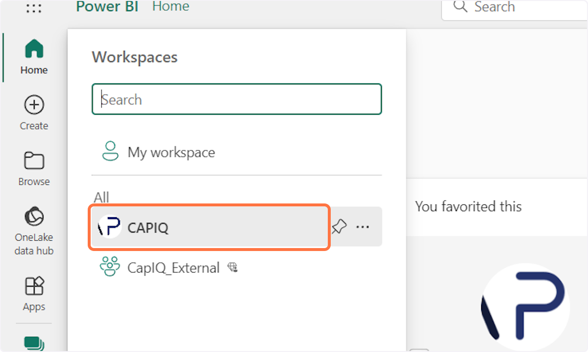
Task: Click the large CAPIQ logo thumbnail
Action: click(x=526, y=308)
